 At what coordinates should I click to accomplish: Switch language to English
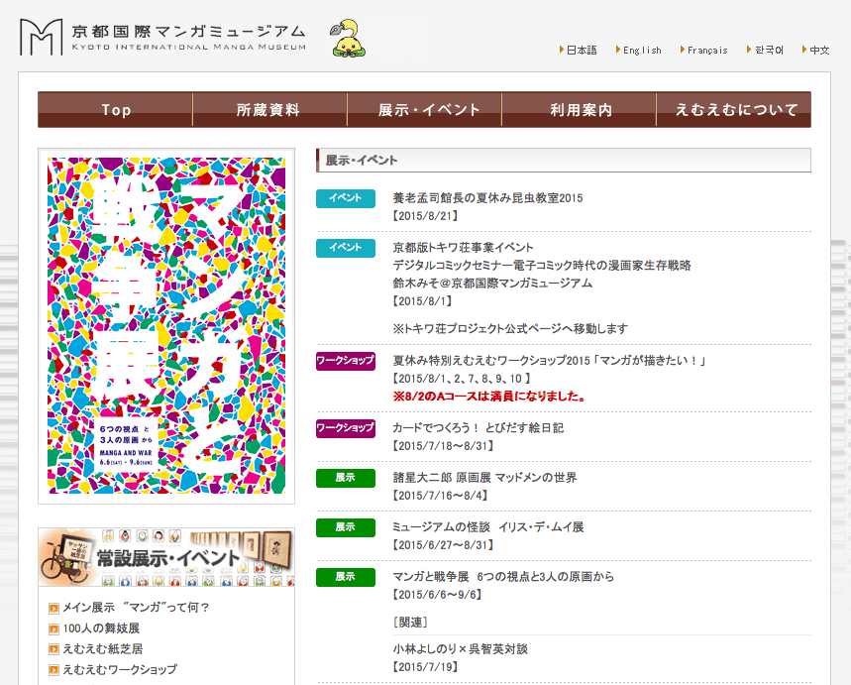(642, 50)
